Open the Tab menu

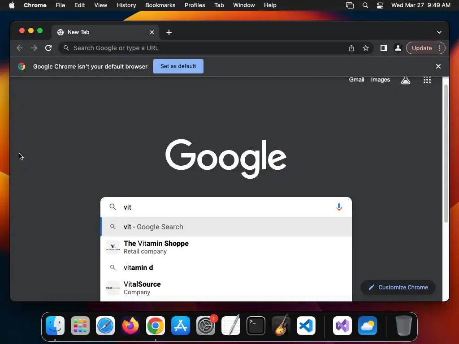[x=219, y=5]
